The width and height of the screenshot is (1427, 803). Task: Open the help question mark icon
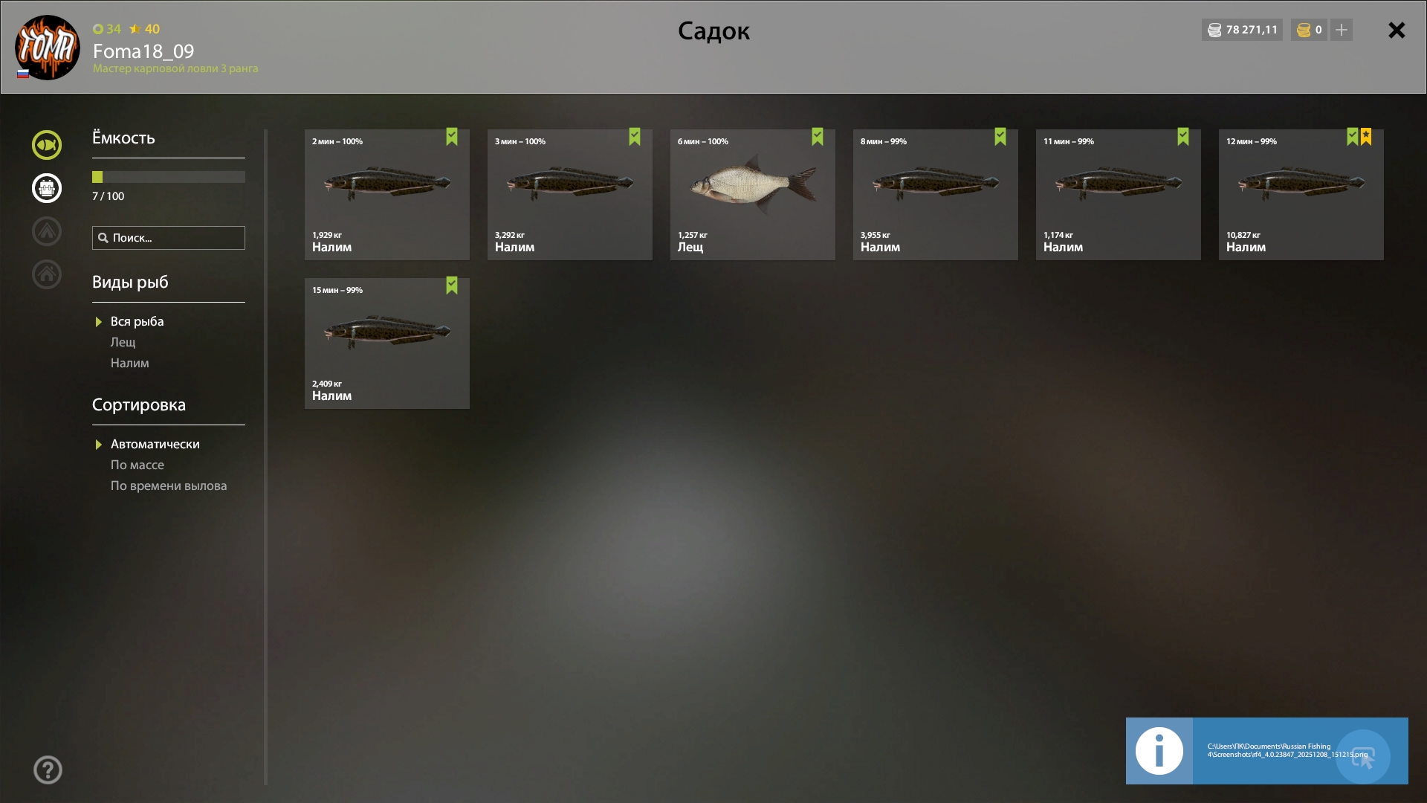[48, 770]
